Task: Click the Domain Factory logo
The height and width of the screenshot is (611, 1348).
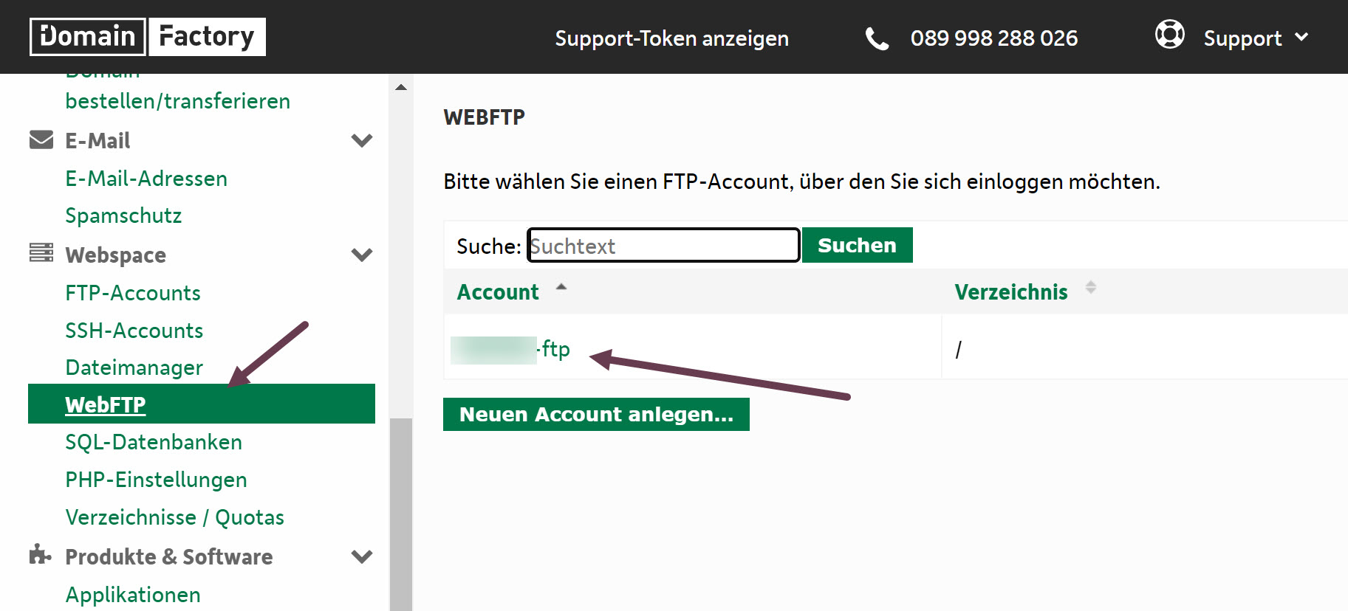Action: click(x=148, y=37)
